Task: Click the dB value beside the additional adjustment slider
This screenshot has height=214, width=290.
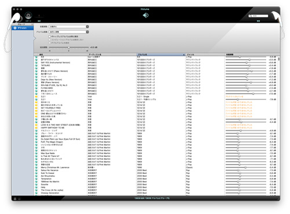Action: (93, 47)
